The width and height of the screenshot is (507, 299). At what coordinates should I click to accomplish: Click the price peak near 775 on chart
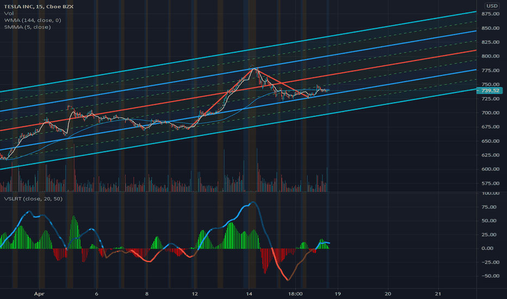click(253, 68)
